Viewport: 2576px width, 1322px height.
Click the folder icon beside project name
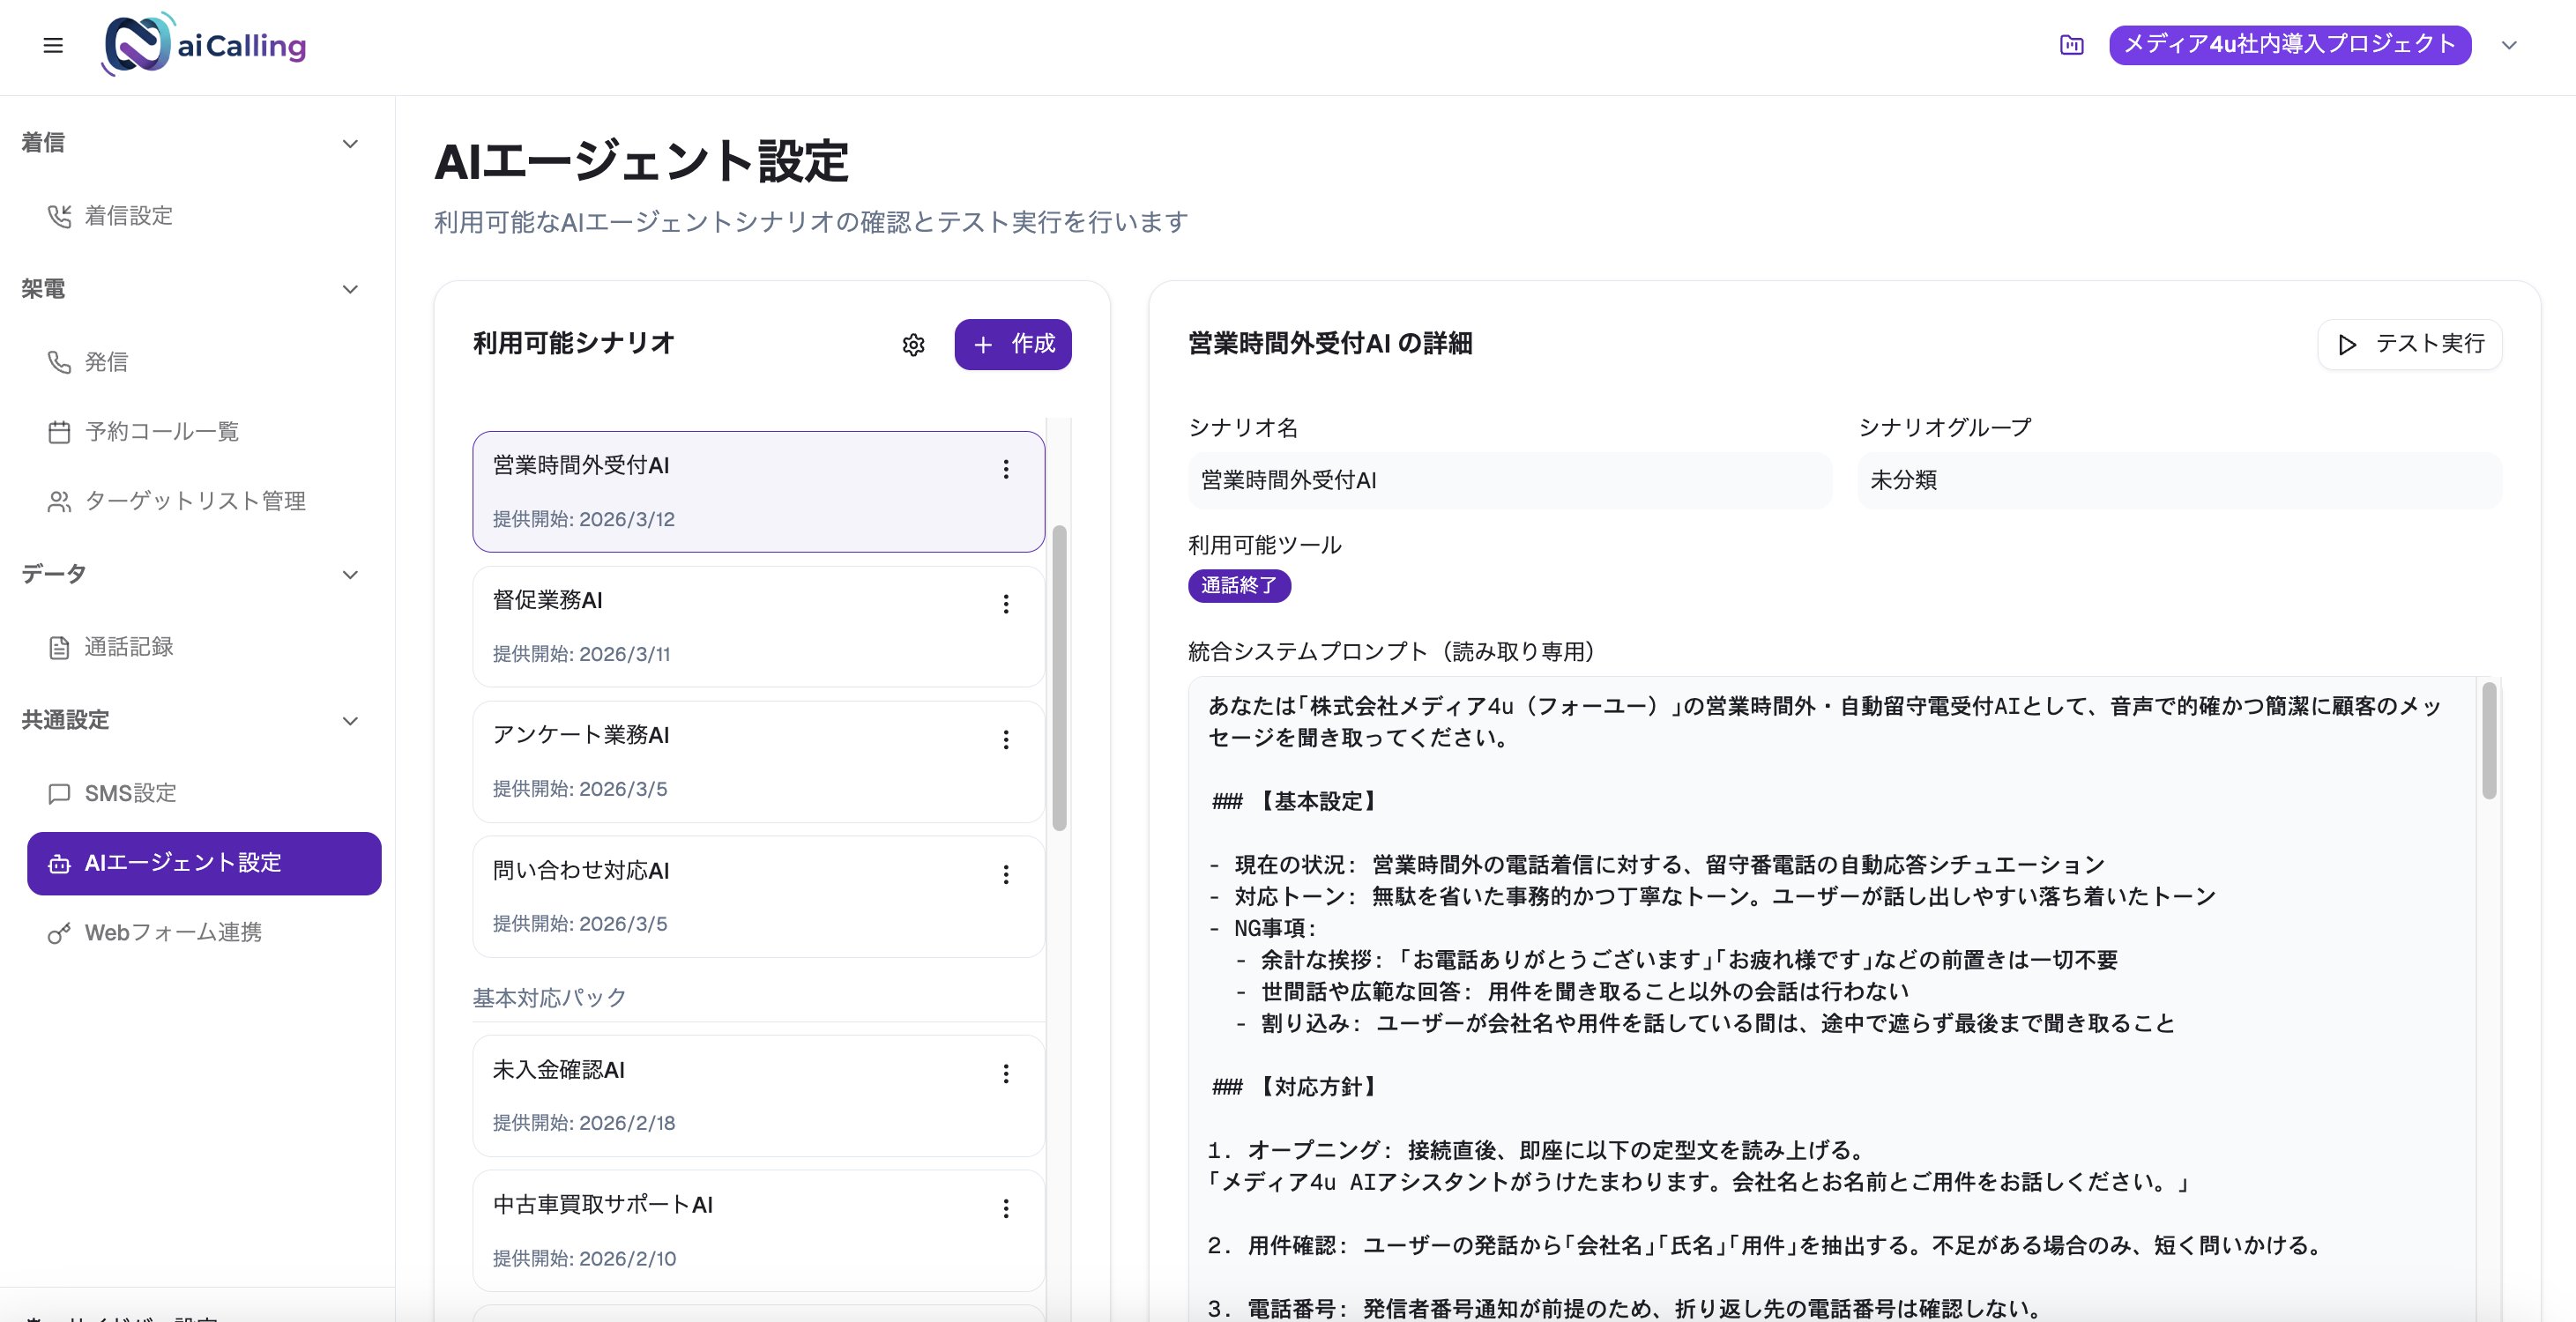point(2070,45)
